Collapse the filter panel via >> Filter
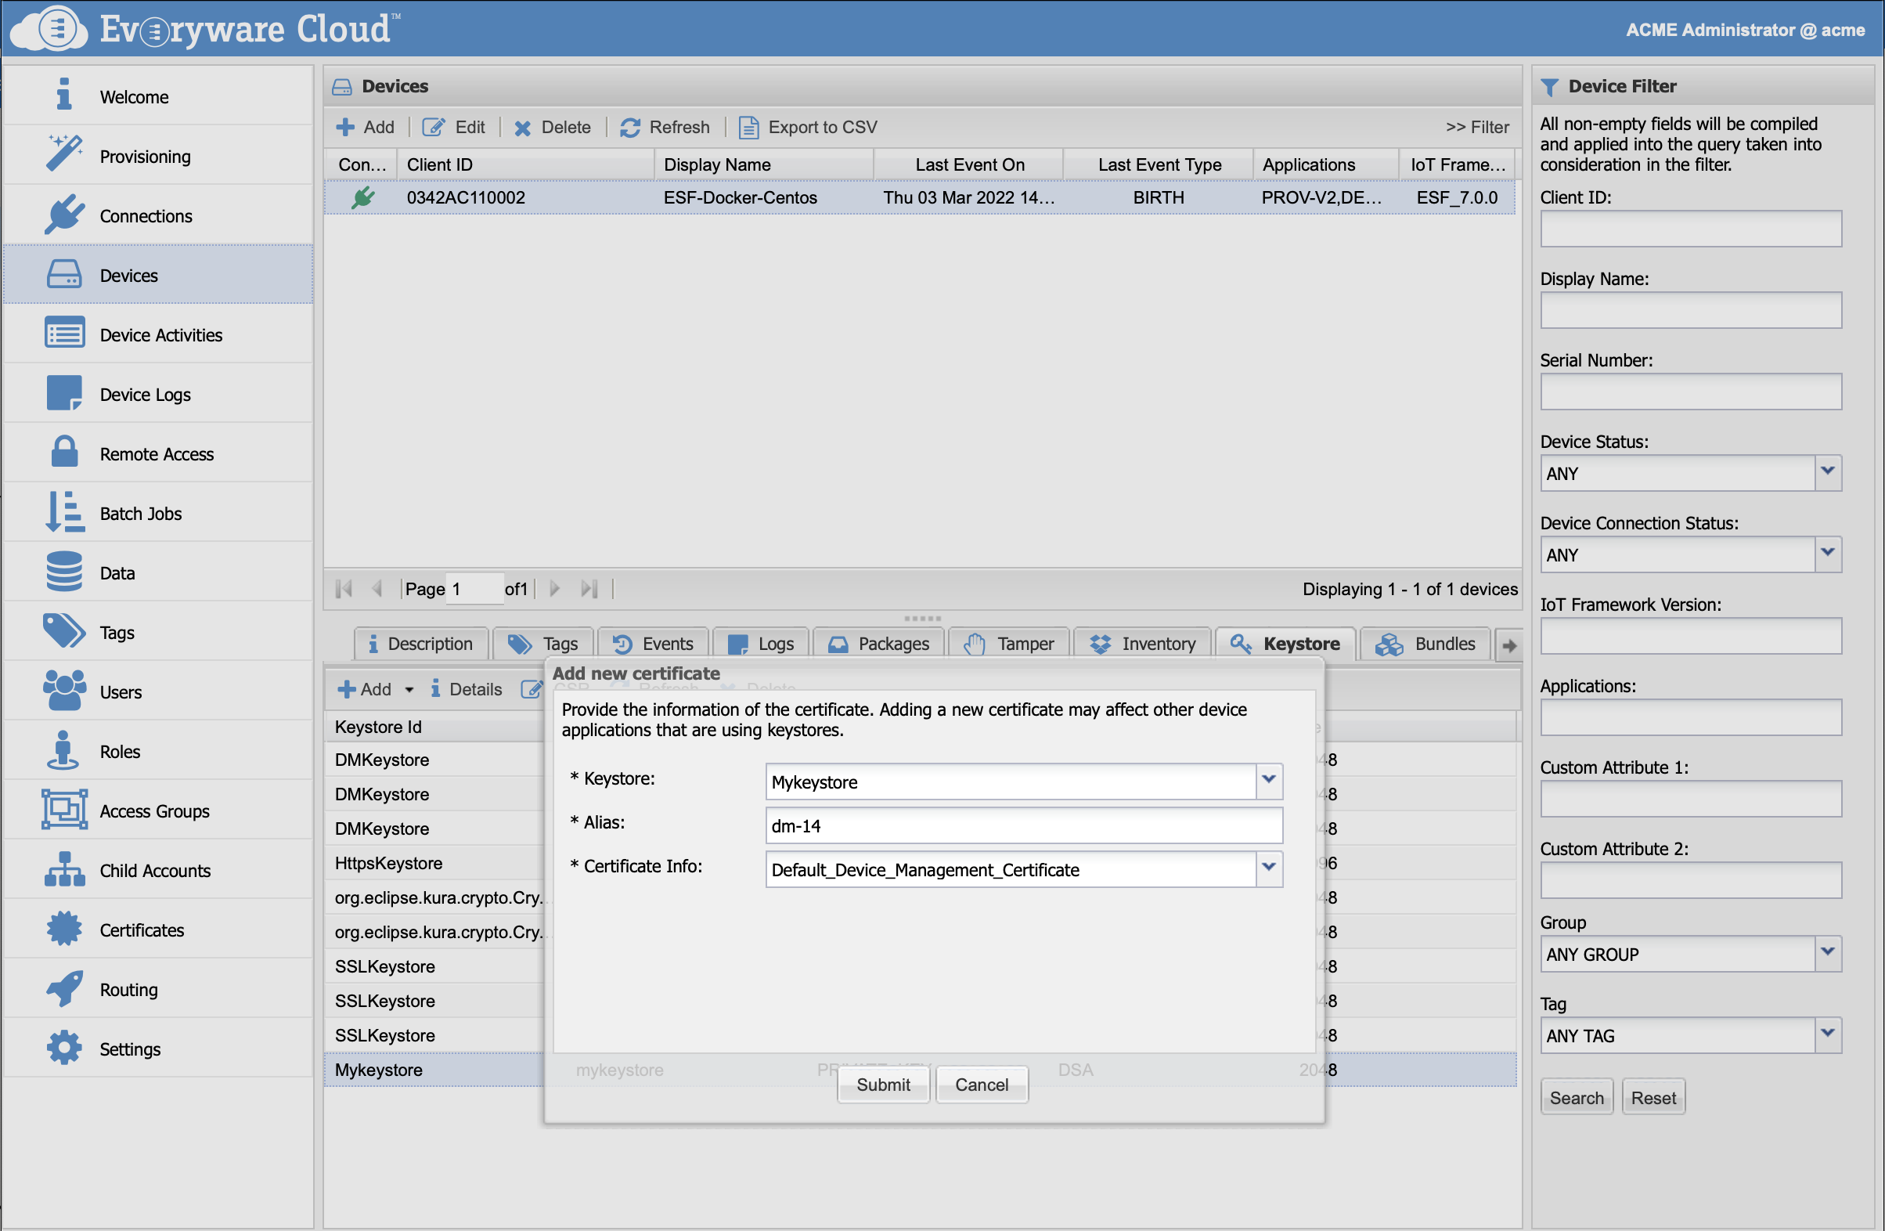This screenshot has height=1231, width=1885. [x=1476, y=127]
